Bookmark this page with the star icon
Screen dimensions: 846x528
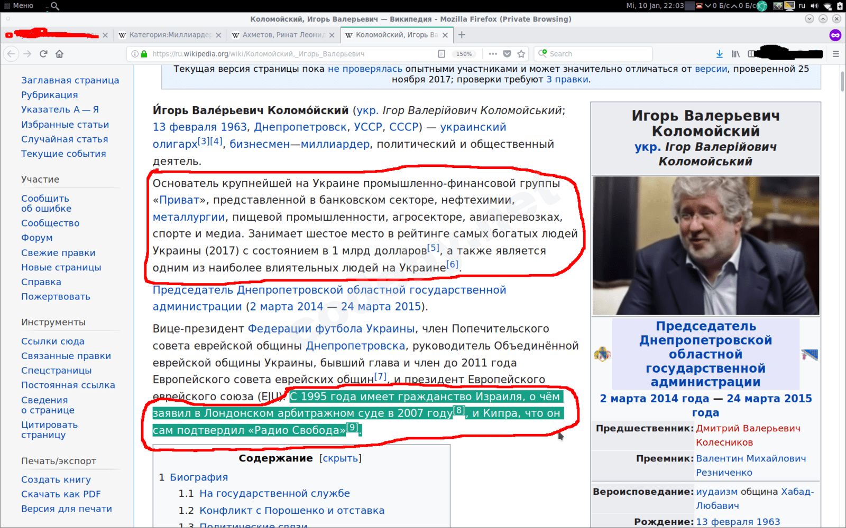click(x=522, y=53)
